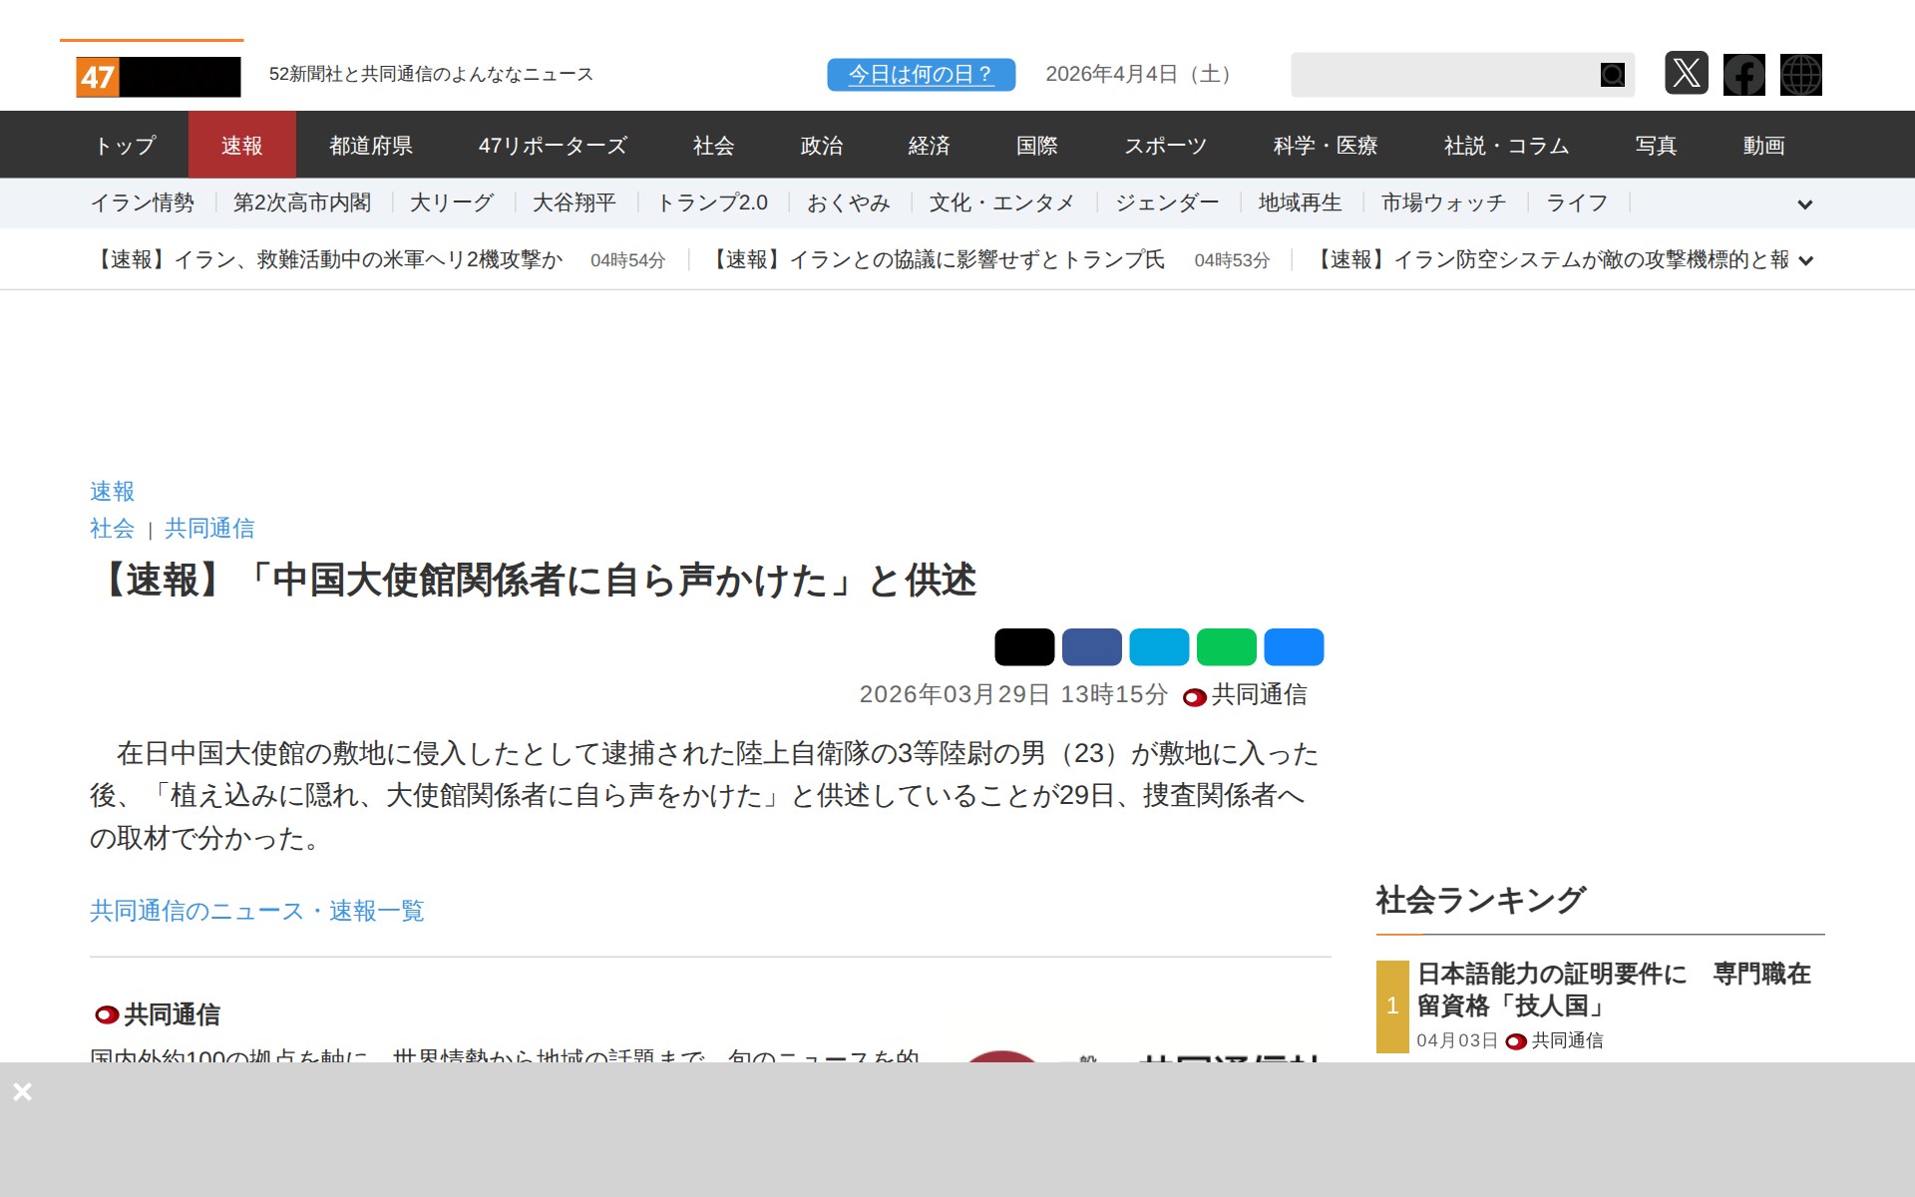Screen dimensions: 1915x1197
Task: Share article via green LINE button
Action: (1226, 647)
